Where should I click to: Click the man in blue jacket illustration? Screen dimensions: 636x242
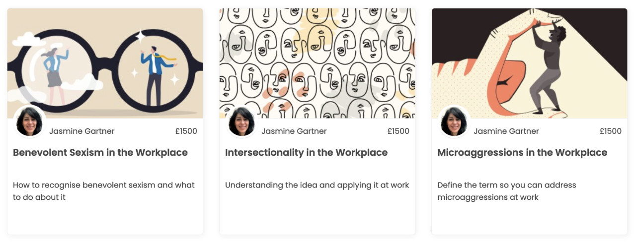[x=156, y=74]
